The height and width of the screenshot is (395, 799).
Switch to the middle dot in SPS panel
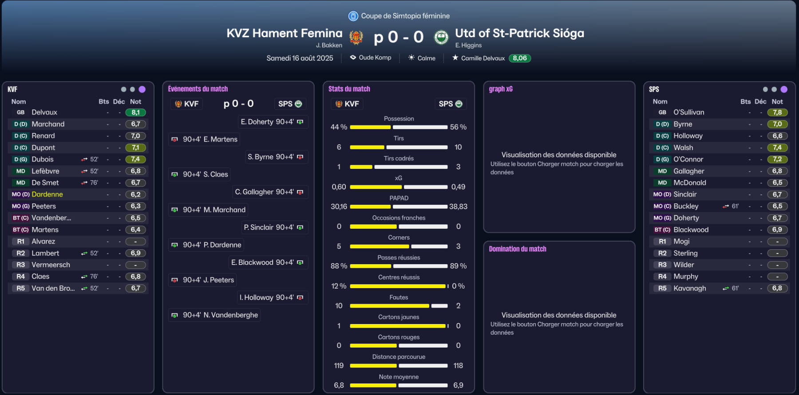[774, 89]
